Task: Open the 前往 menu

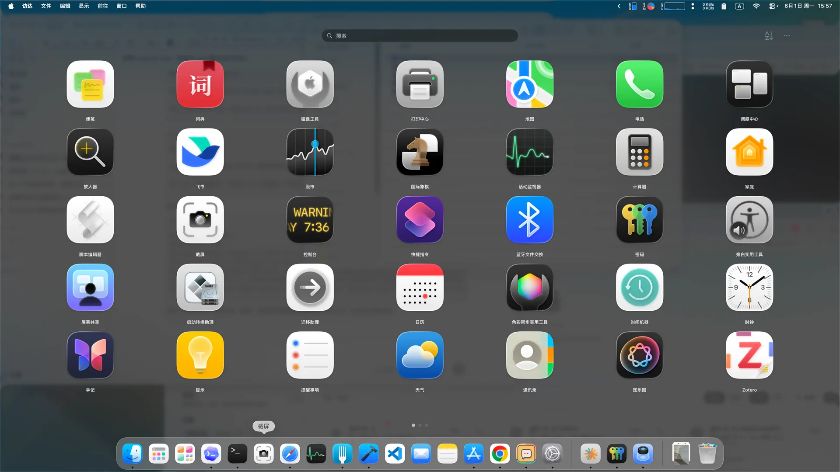Action: click(x=102, y=6)
